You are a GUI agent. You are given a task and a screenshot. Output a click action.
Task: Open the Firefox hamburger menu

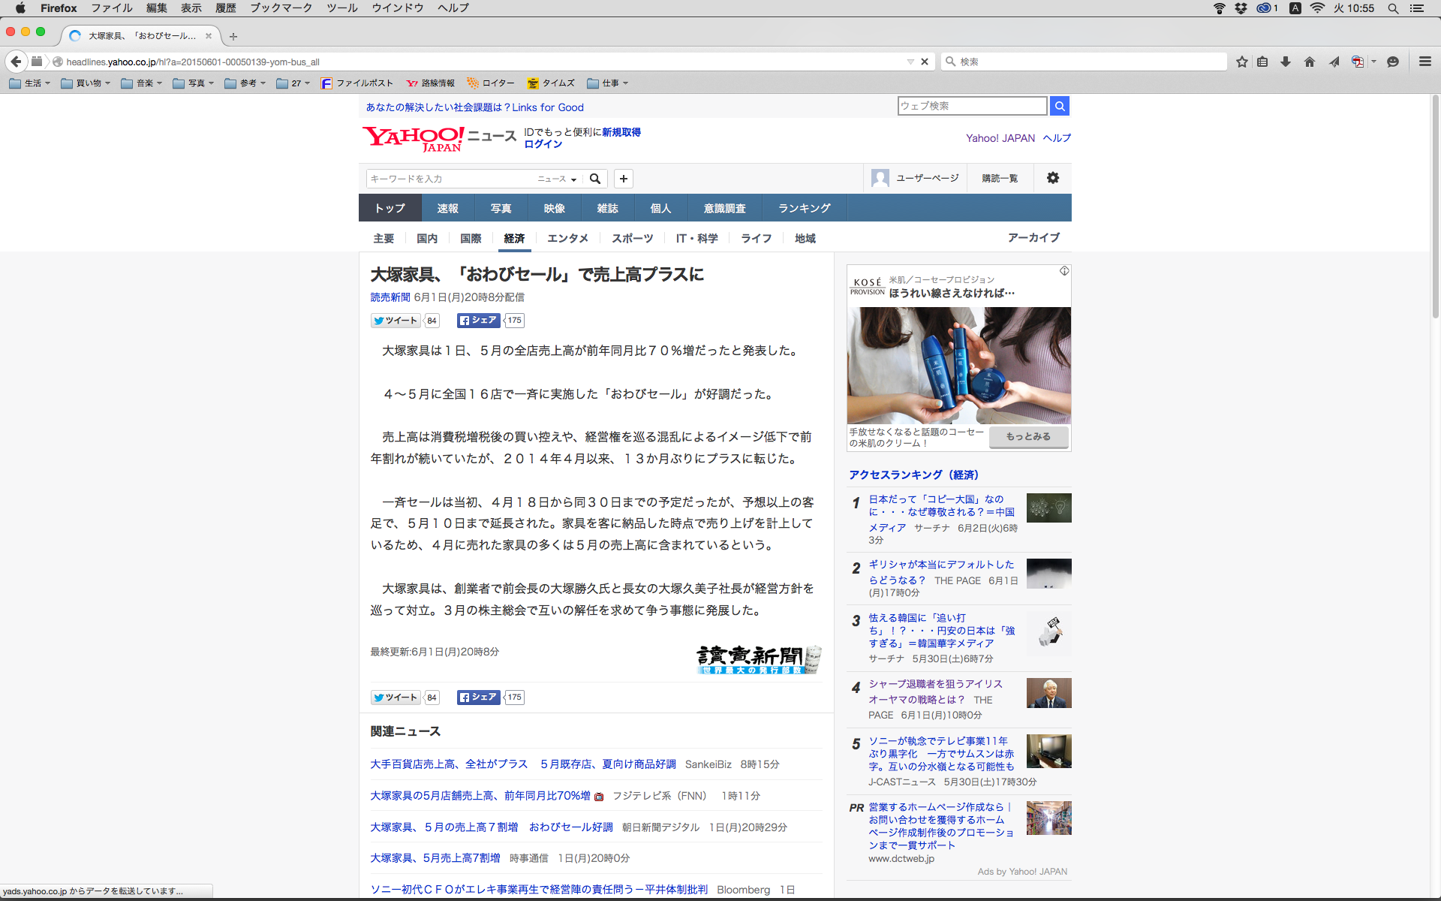click(x=1424, y=62)
